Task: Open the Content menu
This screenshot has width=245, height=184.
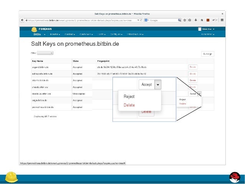Action: pyautogui.click(x=70, y=35)
